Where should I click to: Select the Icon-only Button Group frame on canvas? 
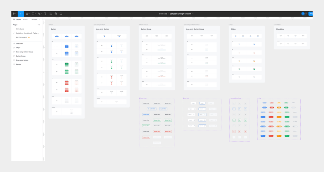click(x=202, y=58)
